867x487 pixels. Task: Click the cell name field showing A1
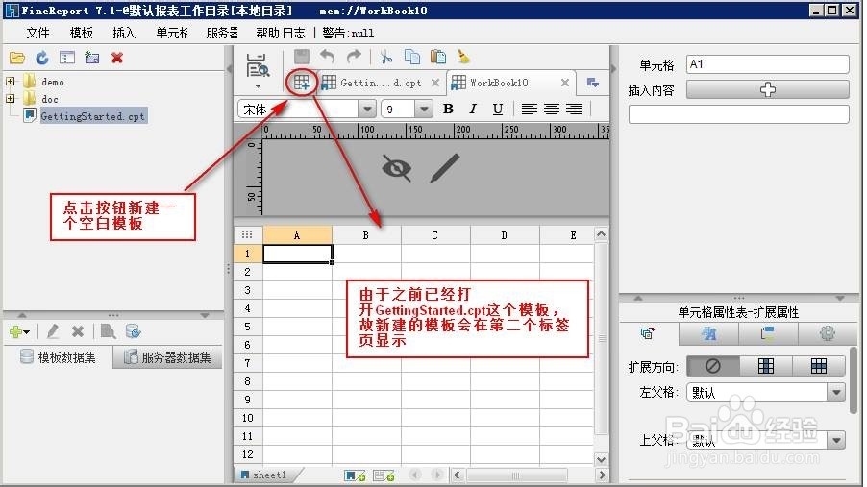(767, 64)
